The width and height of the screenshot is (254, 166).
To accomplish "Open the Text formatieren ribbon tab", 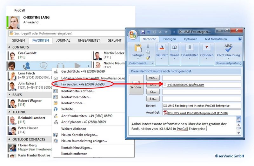I will pyautogui.click(x=216, y=39).
